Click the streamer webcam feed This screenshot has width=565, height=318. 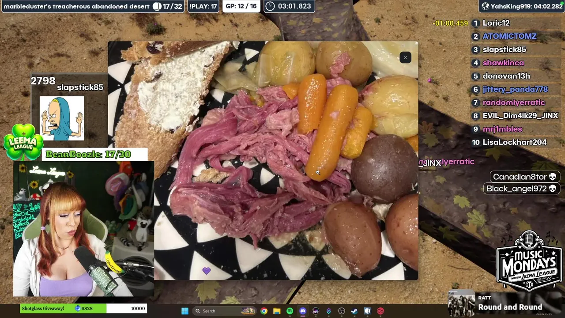(84, 229)
